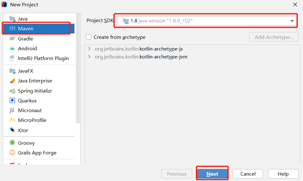Select the Java project type
This screenshot has width=303, height=181.
39,19
